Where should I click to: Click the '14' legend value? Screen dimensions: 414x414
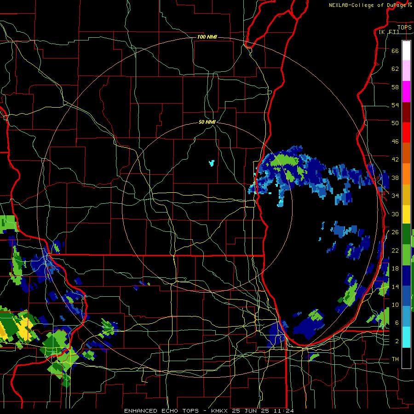[395, 287]
